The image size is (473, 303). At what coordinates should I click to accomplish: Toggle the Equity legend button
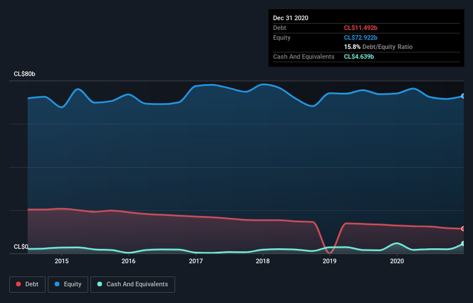[68, 285]
